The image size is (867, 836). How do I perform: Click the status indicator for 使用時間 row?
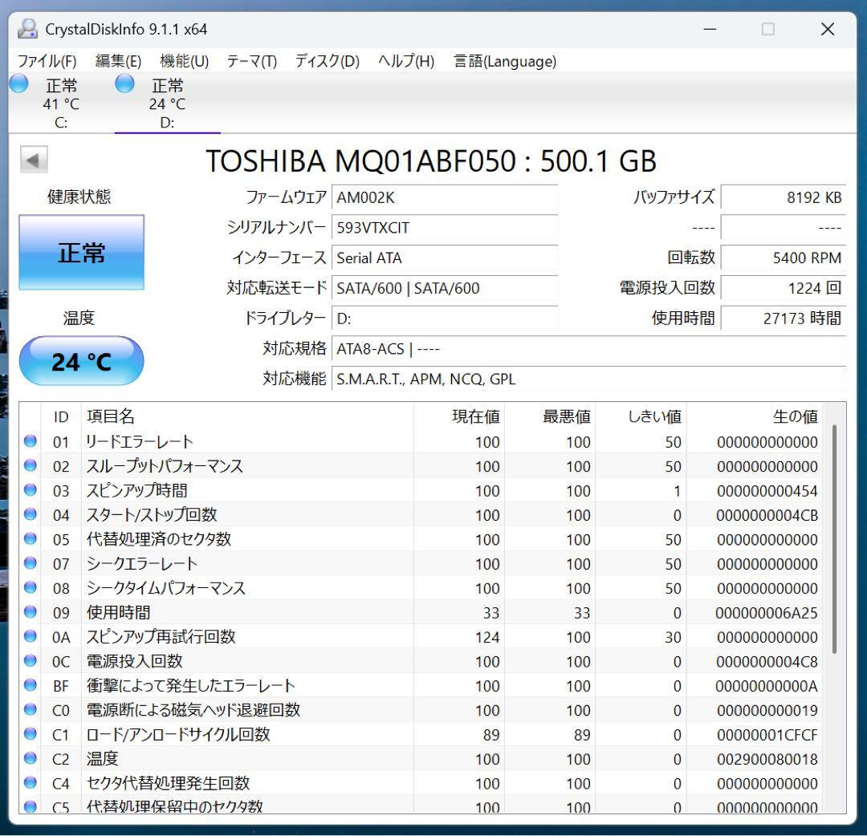30,612
